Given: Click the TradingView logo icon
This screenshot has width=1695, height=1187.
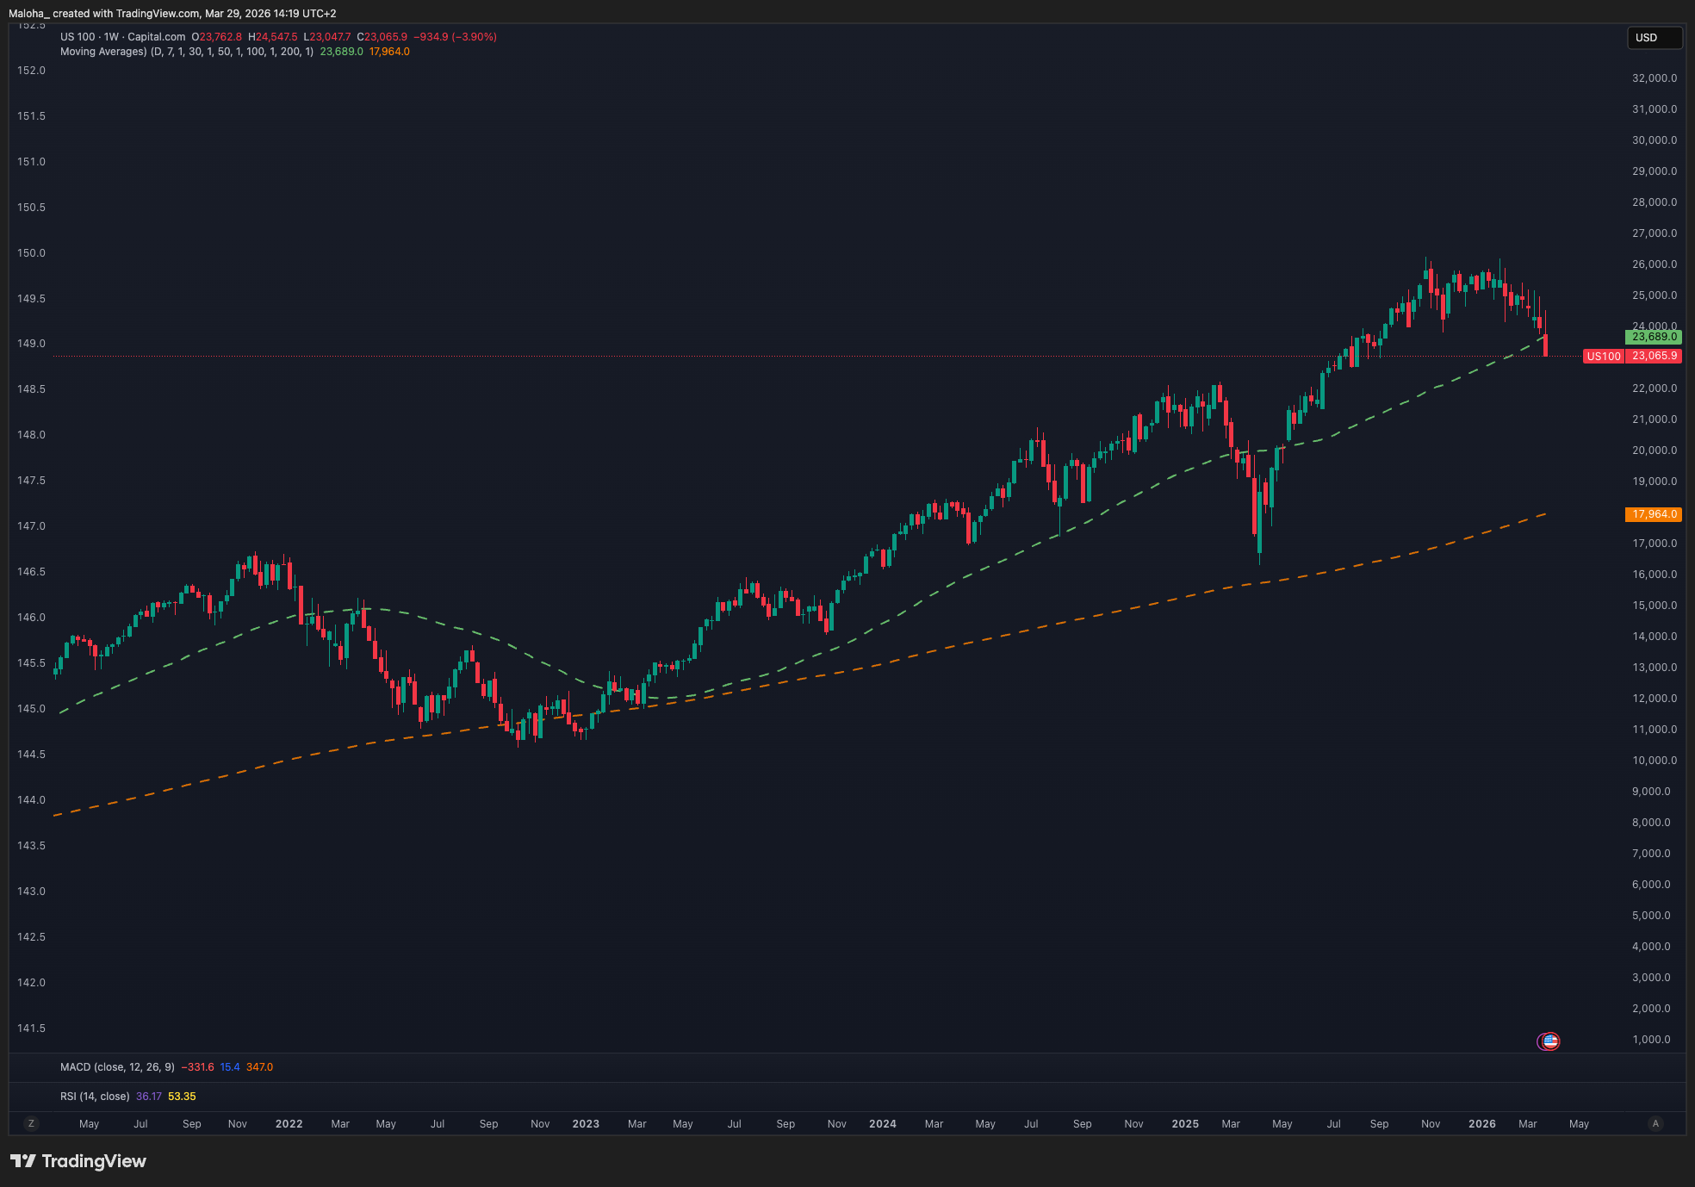Looking at the screenshot, I should point(23,1161).
